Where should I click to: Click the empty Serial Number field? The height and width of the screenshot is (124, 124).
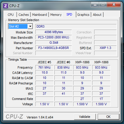pos(54,53)
